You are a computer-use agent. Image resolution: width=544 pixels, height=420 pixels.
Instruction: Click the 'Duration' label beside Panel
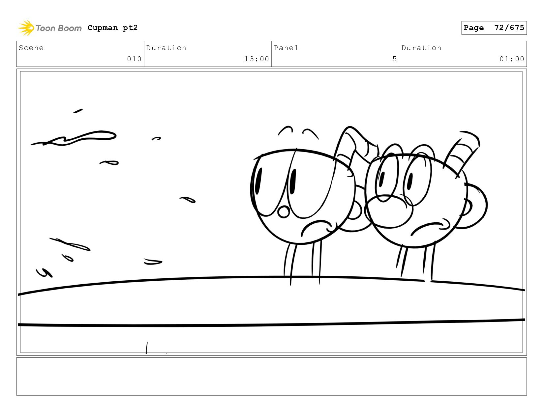(421, 48)
